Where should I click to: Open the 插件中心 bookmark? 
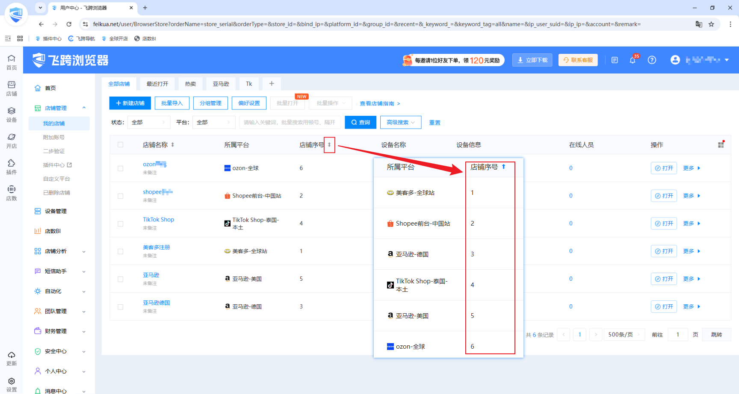coord(49,38)
